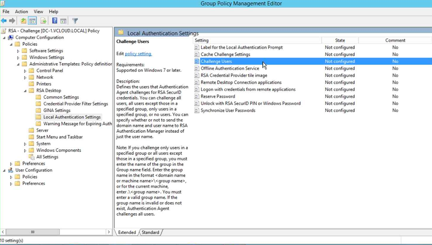Open Help using the question mark icon

click(x=54, y=21)
